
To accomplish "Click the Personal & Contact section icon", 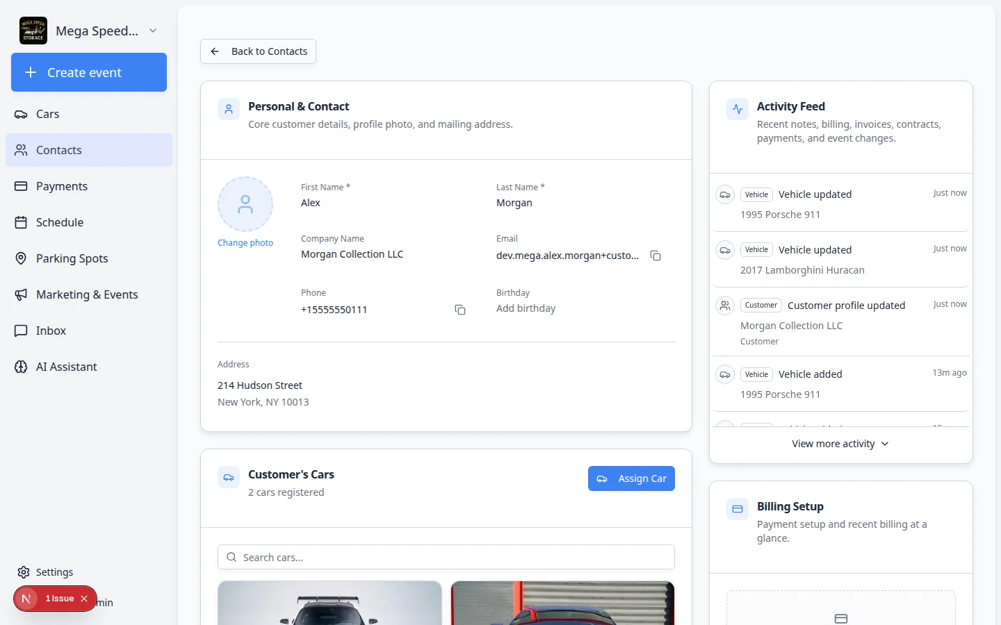I will click(229, 109).
